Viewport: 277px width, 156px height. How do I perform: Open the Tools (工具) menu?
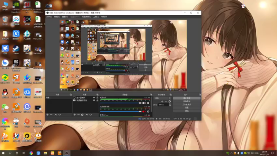[96, 17]
